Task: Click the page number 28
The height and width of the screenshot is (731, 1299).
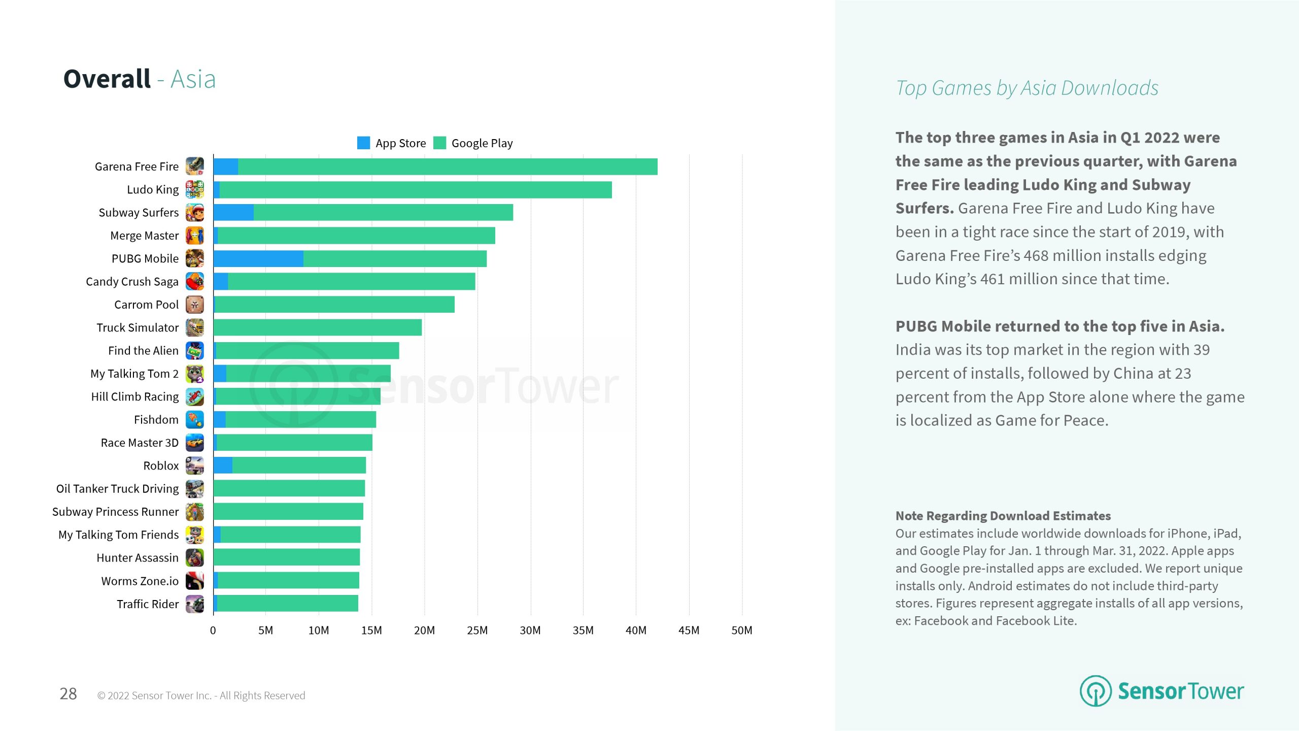Action: 68,694
